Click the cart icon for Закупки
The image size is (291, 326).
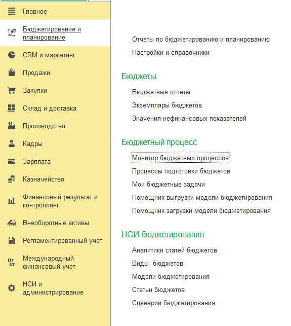[12, 90]
